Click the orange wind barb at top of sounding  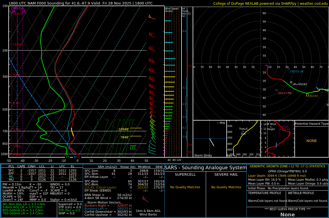[152, 17]
